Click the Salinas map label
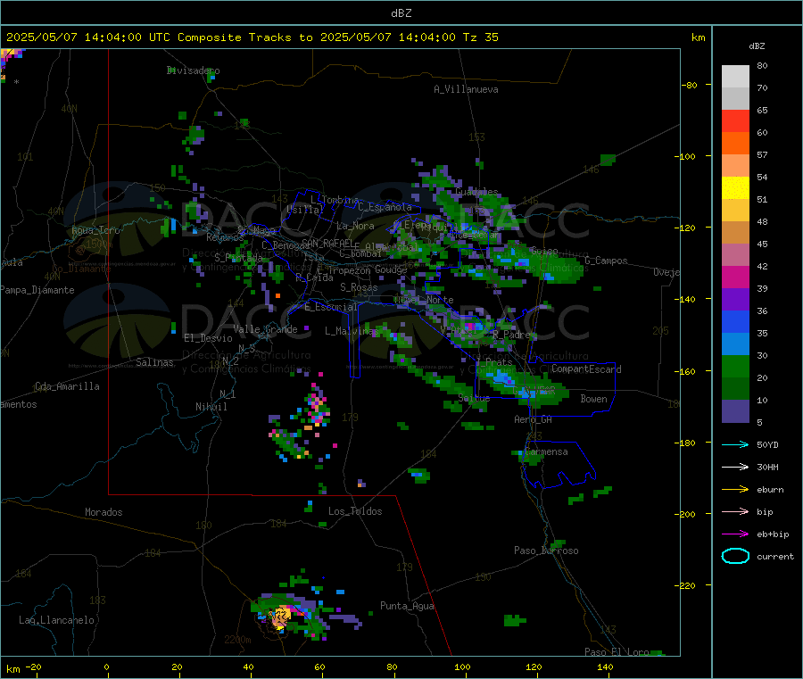This screenshot has width=803, height=679. pyautogui.click(x=154, y=362)
